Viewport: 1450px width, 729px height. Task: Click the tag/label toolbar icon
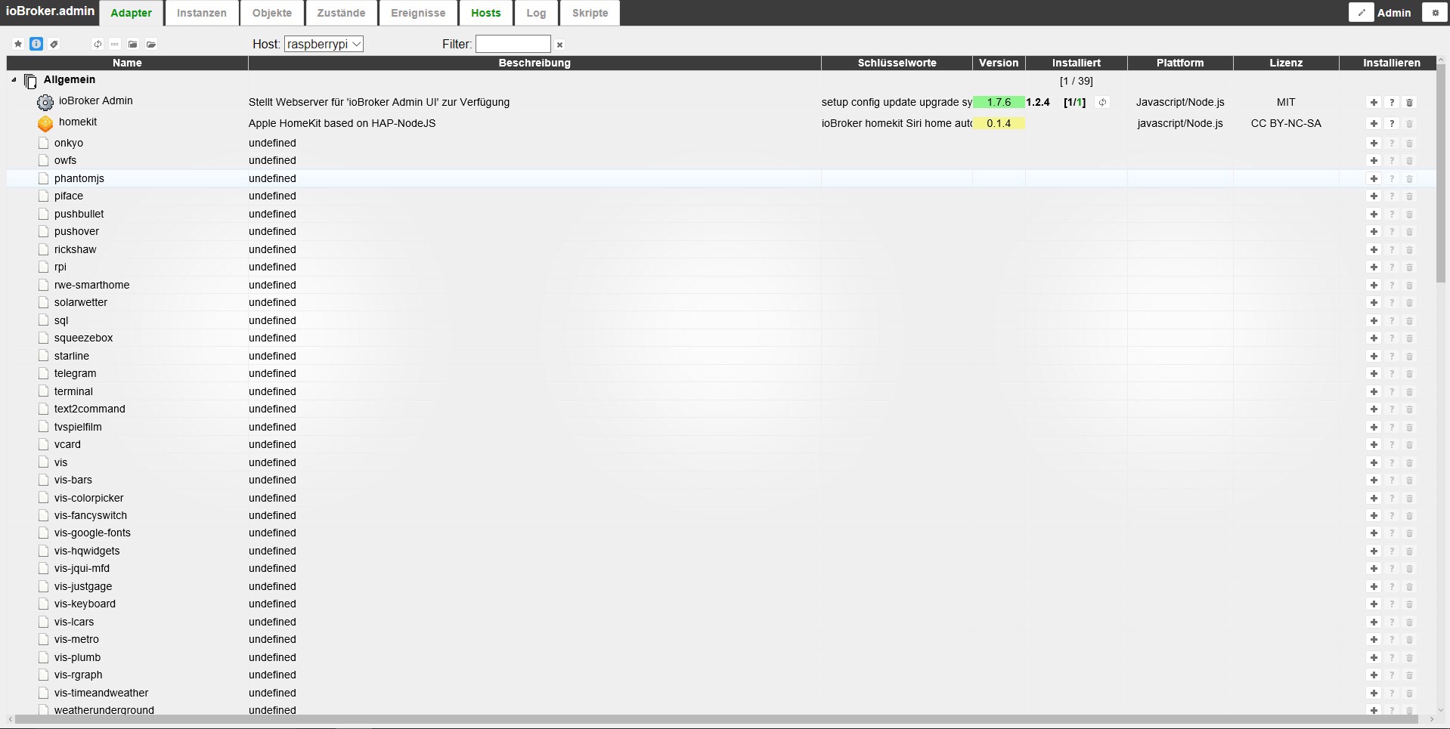54,44
